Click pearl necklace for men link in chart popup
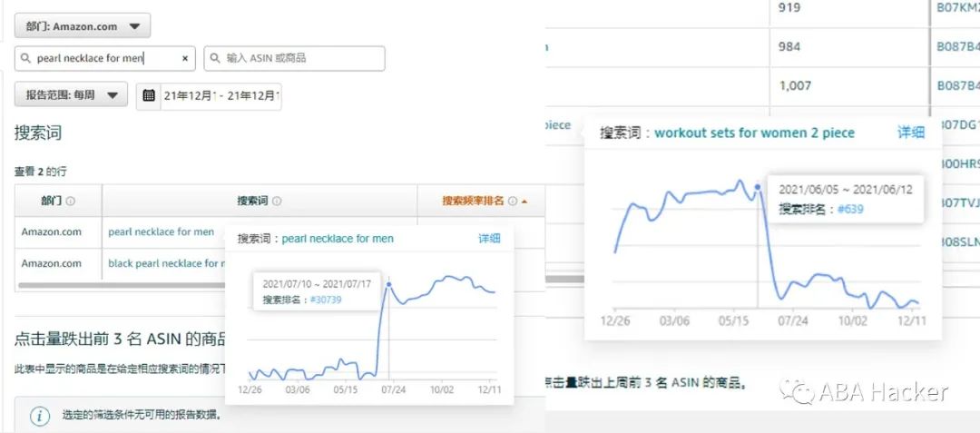This screenshot has width=980, height=433. [x=338, y=239]
